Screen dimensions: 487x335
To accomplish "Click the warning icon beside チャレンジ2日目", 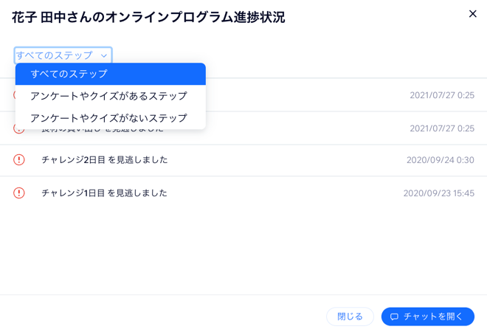I will 19,160.
